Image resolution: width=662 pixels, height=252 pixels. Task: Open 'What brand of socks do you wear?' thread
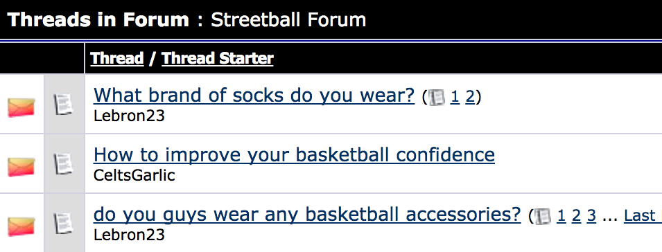click(x=254, y=96)
